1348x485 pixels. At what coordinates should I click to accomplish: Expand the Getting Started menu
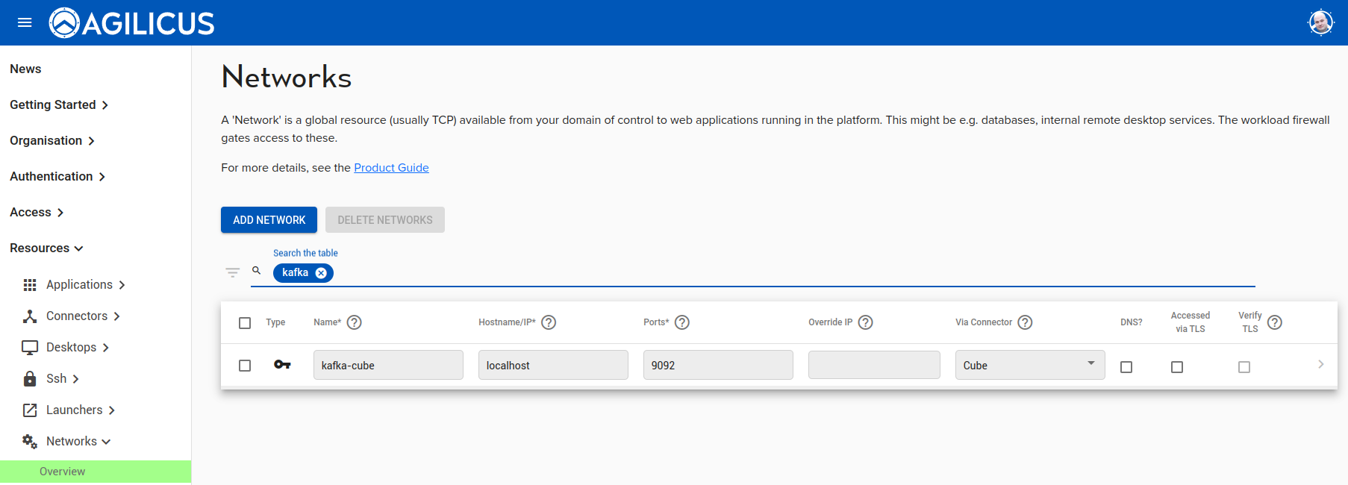click(x=59, y=105)
